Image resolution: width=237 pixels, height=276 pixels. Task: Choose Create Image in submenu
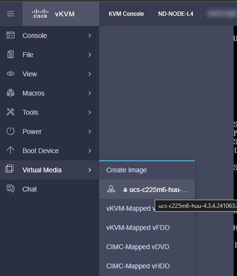pyautogui.click(x=147, y=170)
